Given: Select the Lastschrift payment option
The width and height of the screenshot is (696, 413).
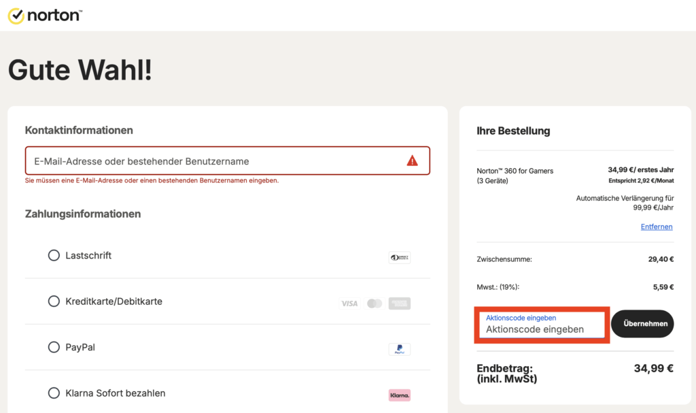Looking at the screenshot, I should (54, 255).
